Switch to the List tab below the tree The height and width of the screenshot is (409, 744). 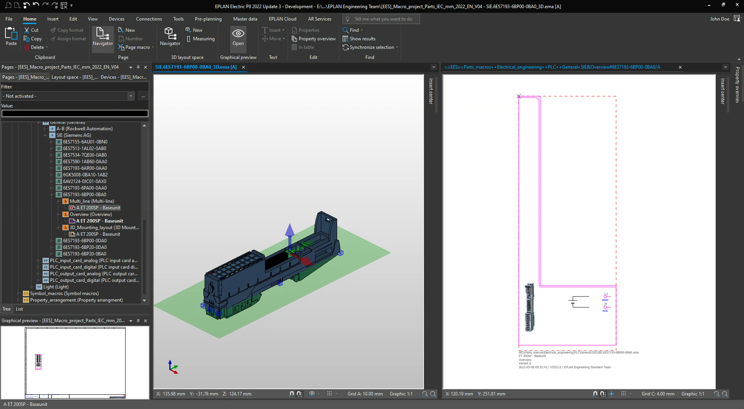tap(19, 309)
